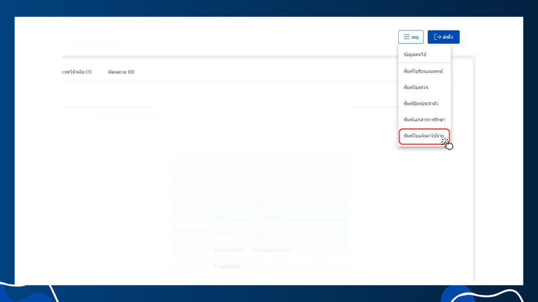This screenshot has width=538, height=302.
Task: Select พิมพ์เอกสารการรักษา menu option
Action: [425, 120]
